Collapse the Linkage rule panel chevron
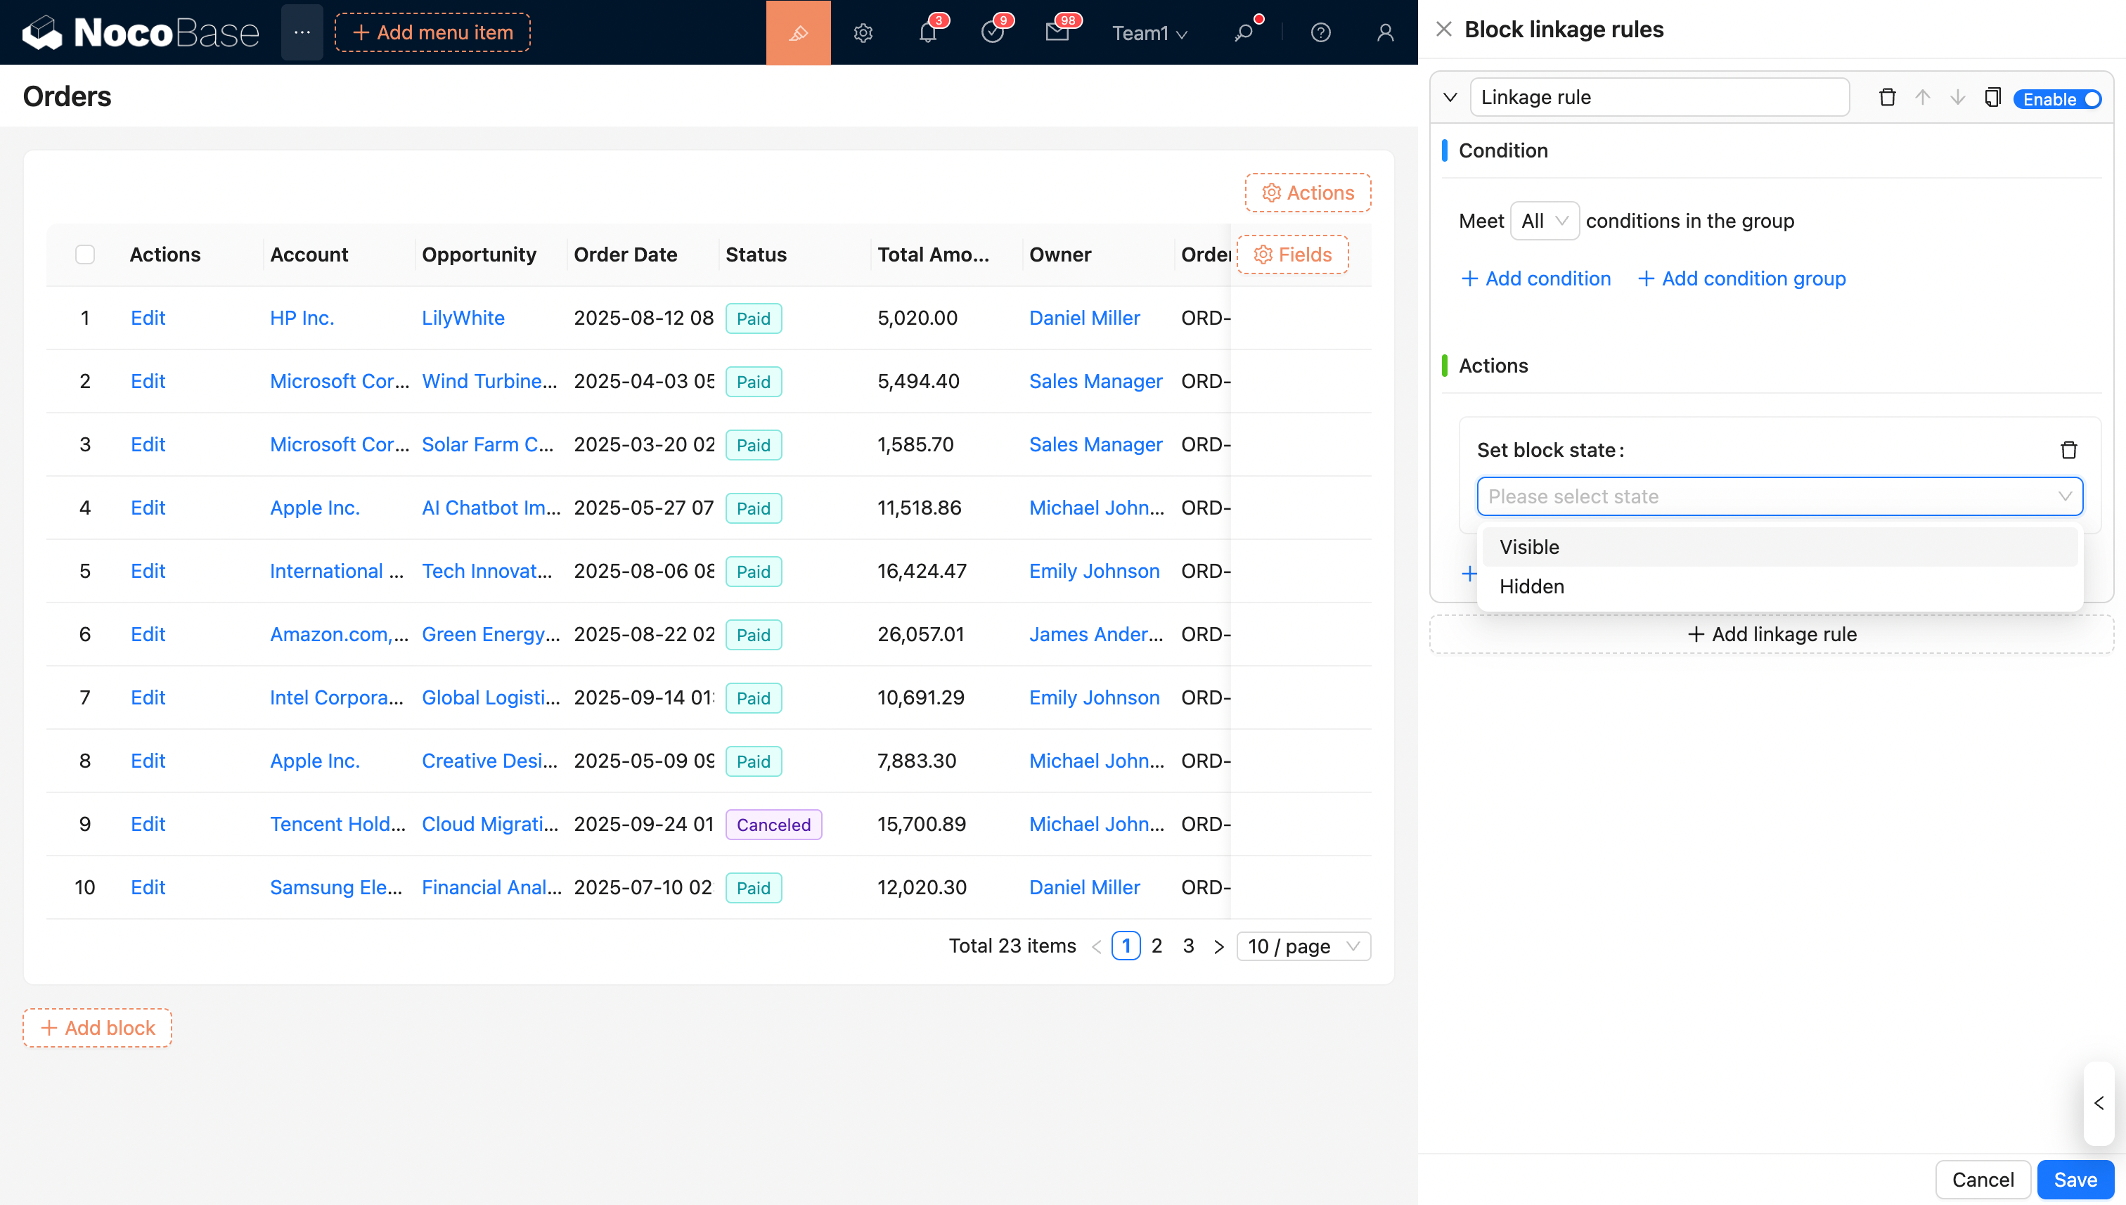2126x1205 pixels. pos(1450,98)
